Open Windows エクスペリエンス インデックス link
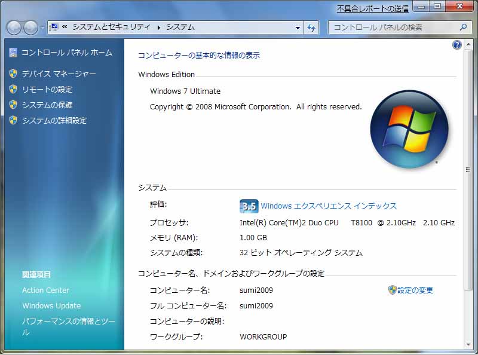The image size is (478, 355). [329, 206]
